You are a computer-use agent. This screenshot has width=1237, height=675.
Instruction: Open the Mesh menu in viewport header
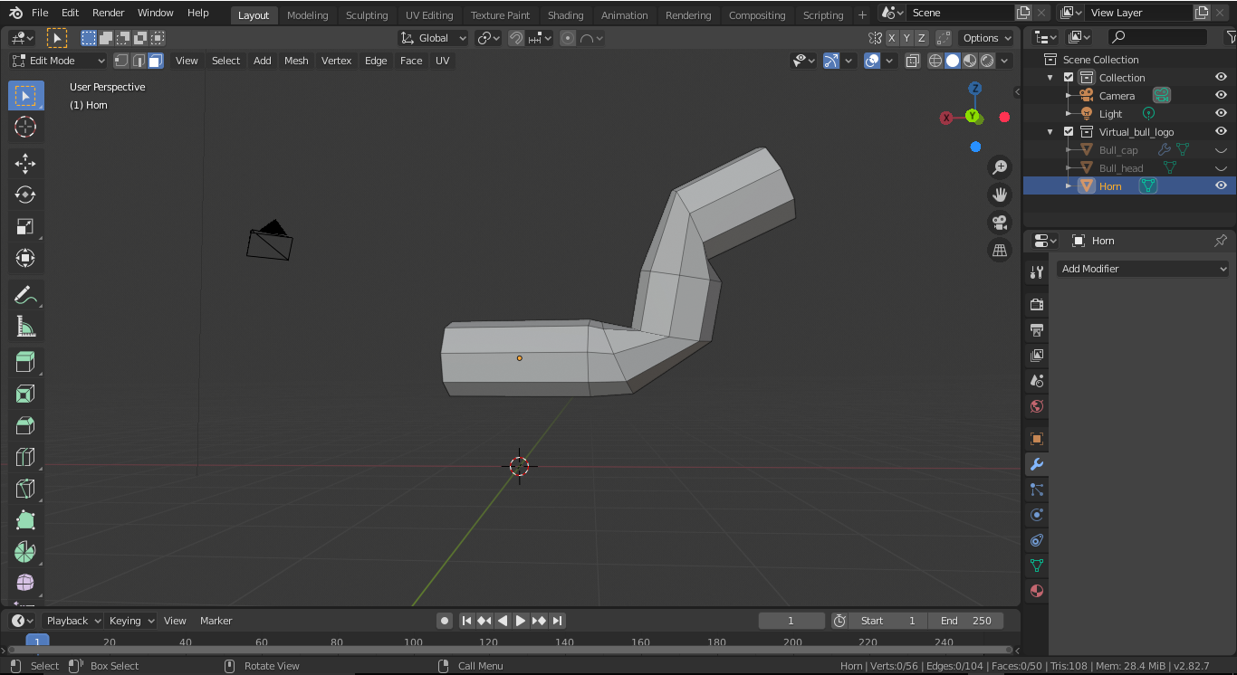296,61
